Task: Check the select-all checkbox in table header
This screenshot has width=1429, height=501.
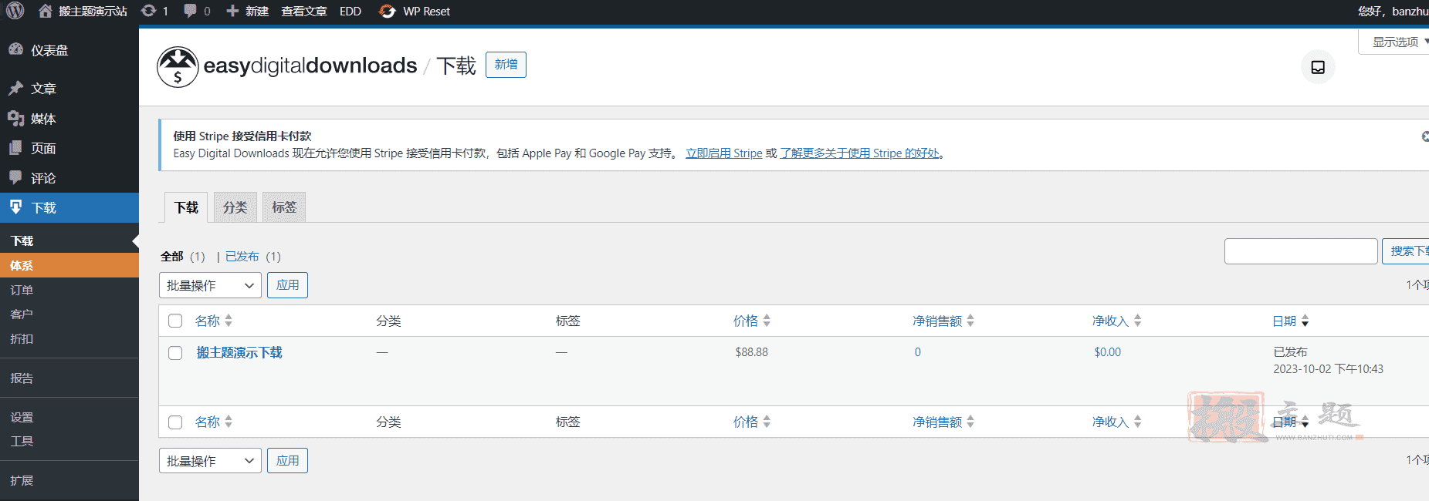Action: pos(175,321)
